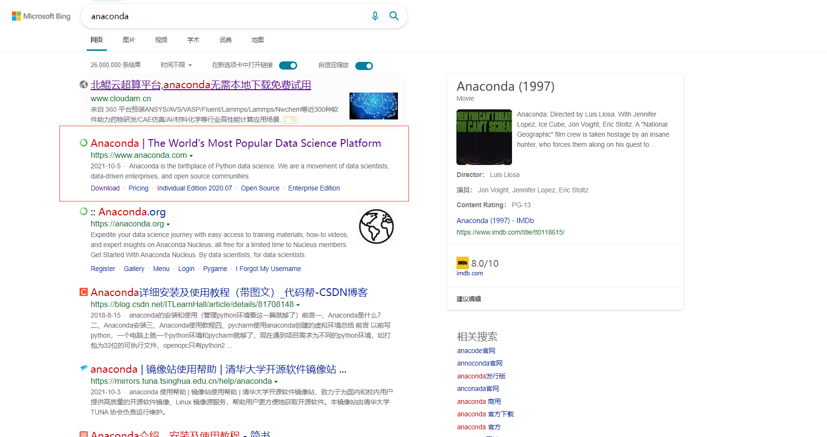Open the globe image of Anaconda.org result
The image size is (827, 437).
pos(376,226)
